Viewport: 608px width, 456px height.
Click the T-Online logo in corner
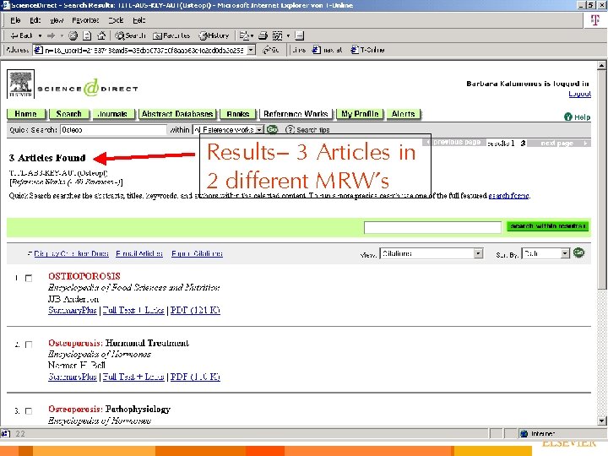pos(594,19)
